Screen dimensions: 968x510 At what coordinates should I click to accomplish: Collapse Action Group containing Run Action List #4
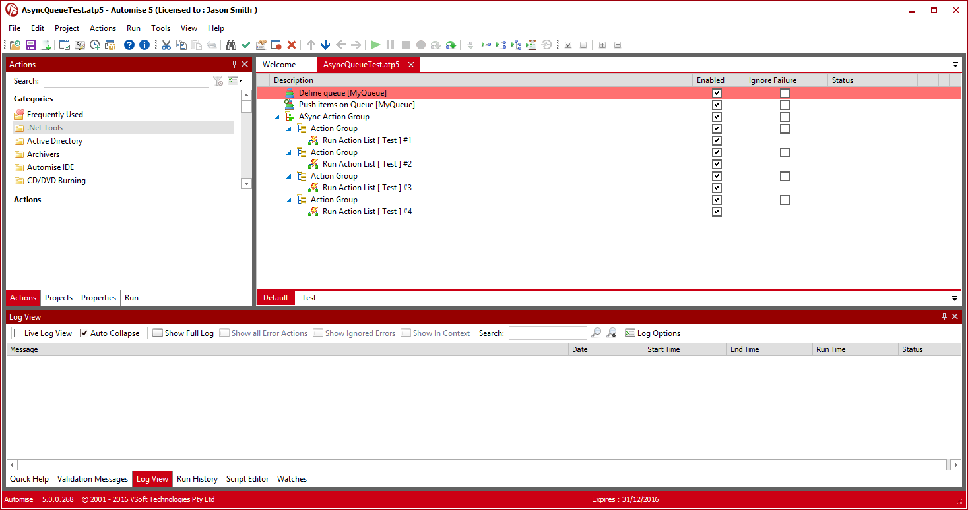289,200
